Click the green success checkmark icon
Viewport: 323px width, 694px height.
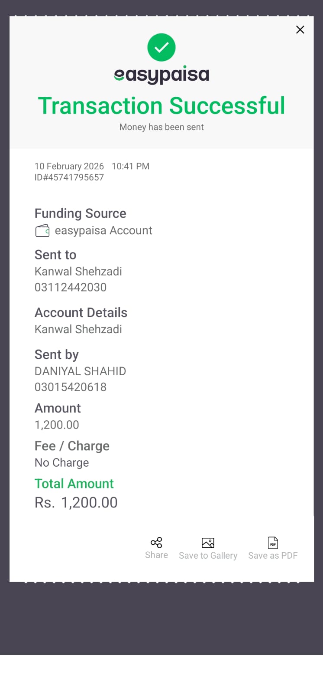coord(161,47)
